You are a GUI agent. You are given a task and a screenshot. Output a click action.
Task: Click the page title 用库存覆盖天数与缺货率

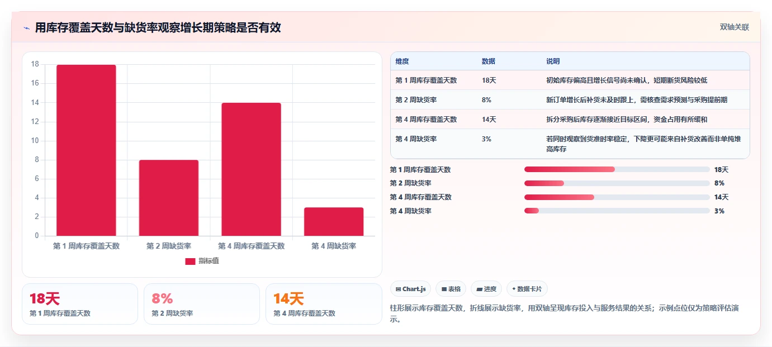158,28
